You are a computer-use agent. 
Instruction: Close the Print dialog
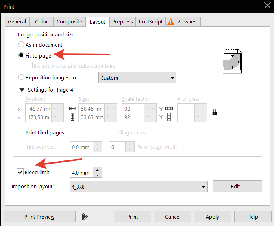267,5
